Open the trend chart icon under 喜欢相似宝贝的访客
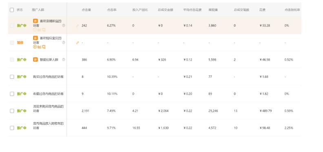Image resolution: width=323 pixels, height=152 pixels. [x=39, y=47]
